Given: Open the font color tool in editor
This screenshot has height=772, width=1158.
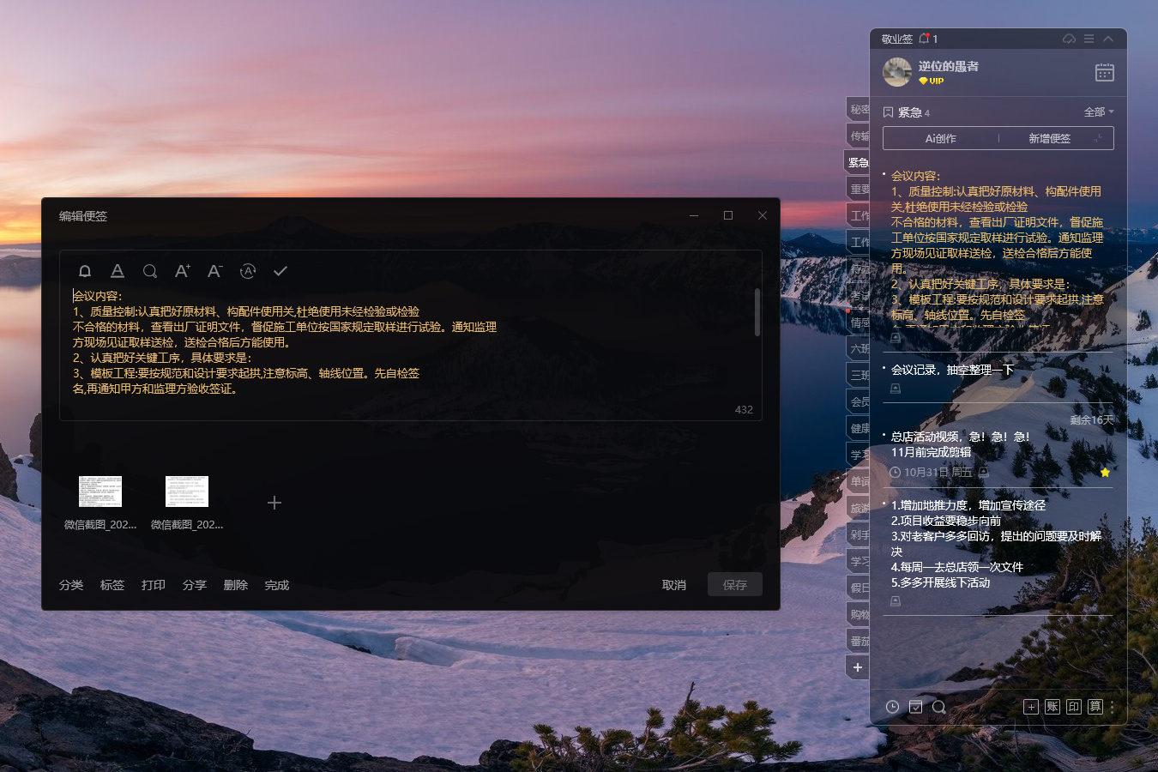Looking at the screenshot, I should pyautogui.click(x=118, y=271).
